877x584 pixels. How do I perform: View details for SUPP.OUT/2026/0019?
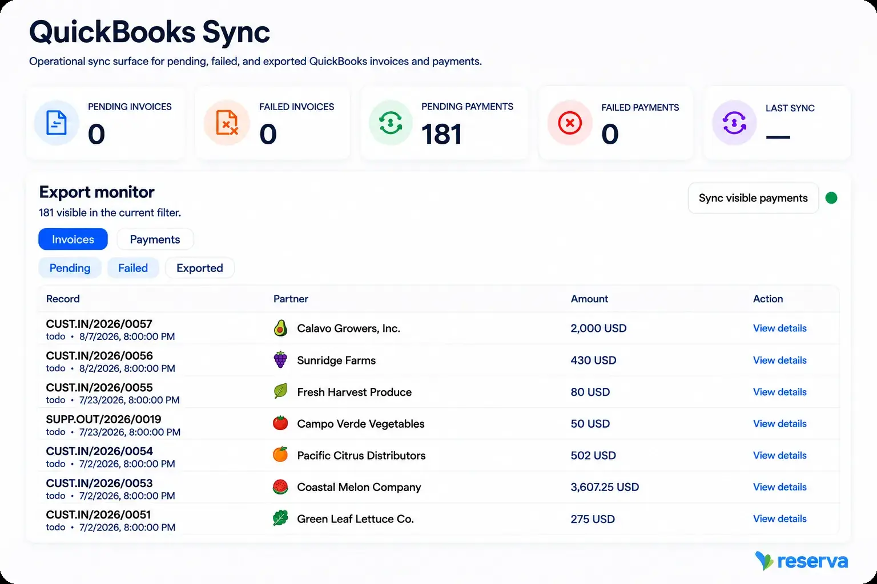pyautogui.click(x=780, y=423)
